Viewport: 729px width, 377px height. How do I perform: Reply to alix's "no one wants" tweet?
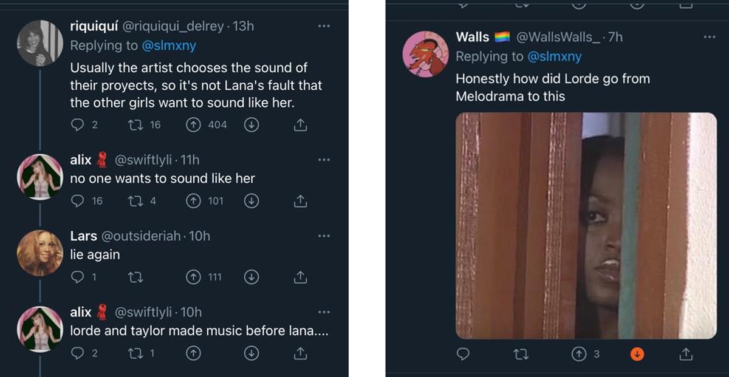click(x=77, y=201)
